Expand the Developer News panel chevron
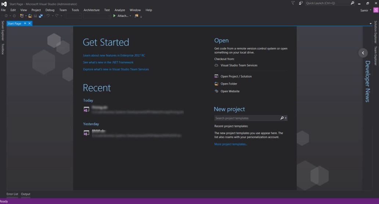 (363, 53)
